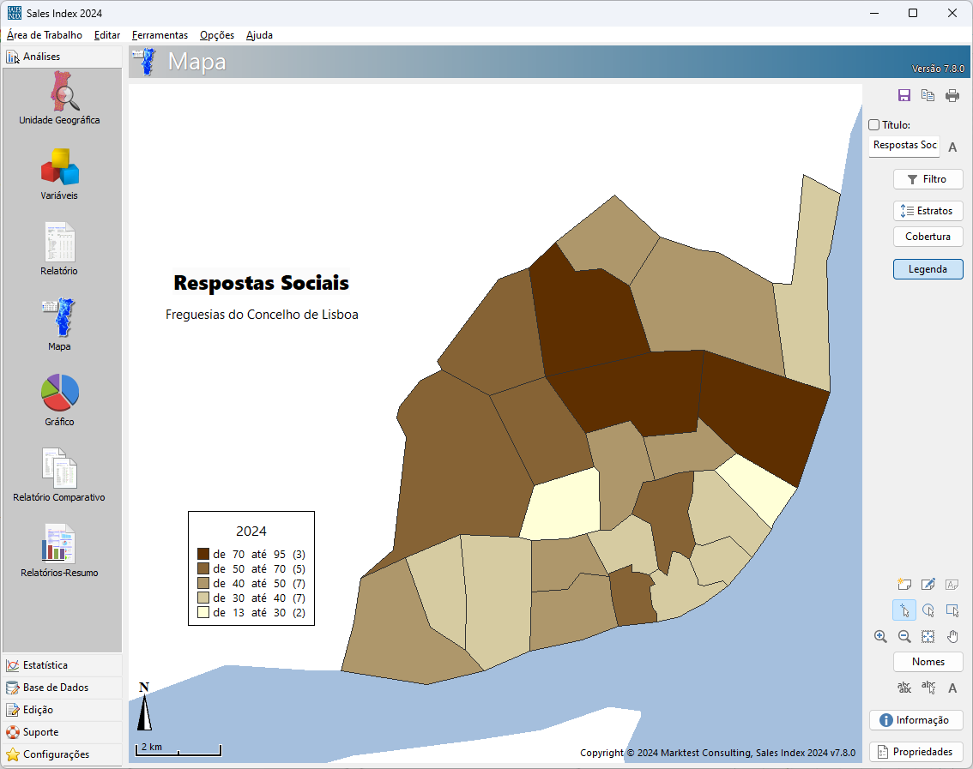
Task: Click the darkest brown 70–95 legend swatch
Action: pyautogui.click(x=203, y=555)
